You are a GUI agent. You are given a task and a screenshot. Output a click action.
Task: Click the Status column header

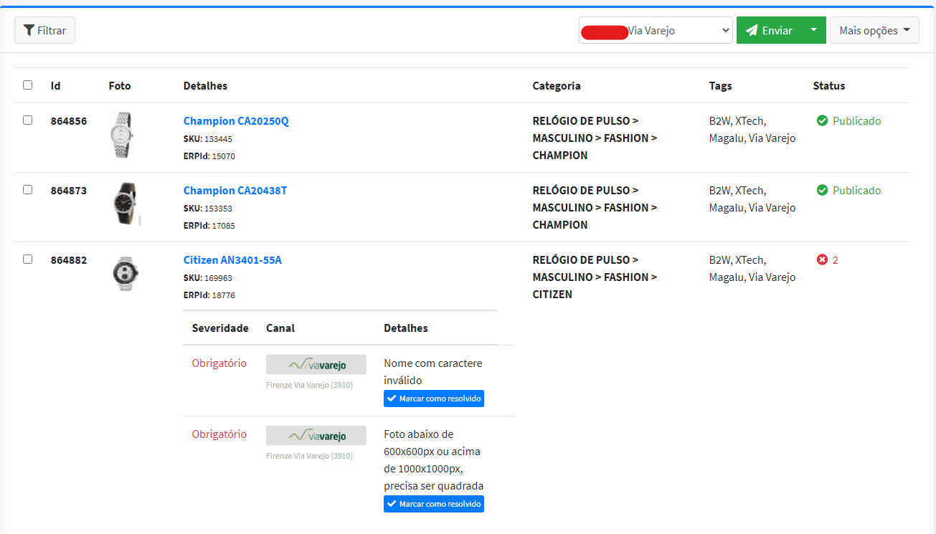829,85
